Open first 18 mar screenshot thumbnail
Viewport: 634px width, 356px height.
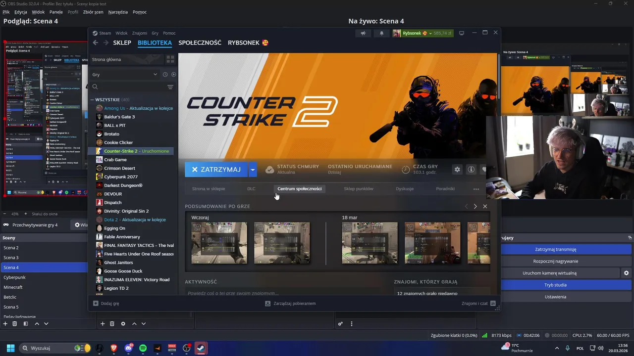click(370, 243)
